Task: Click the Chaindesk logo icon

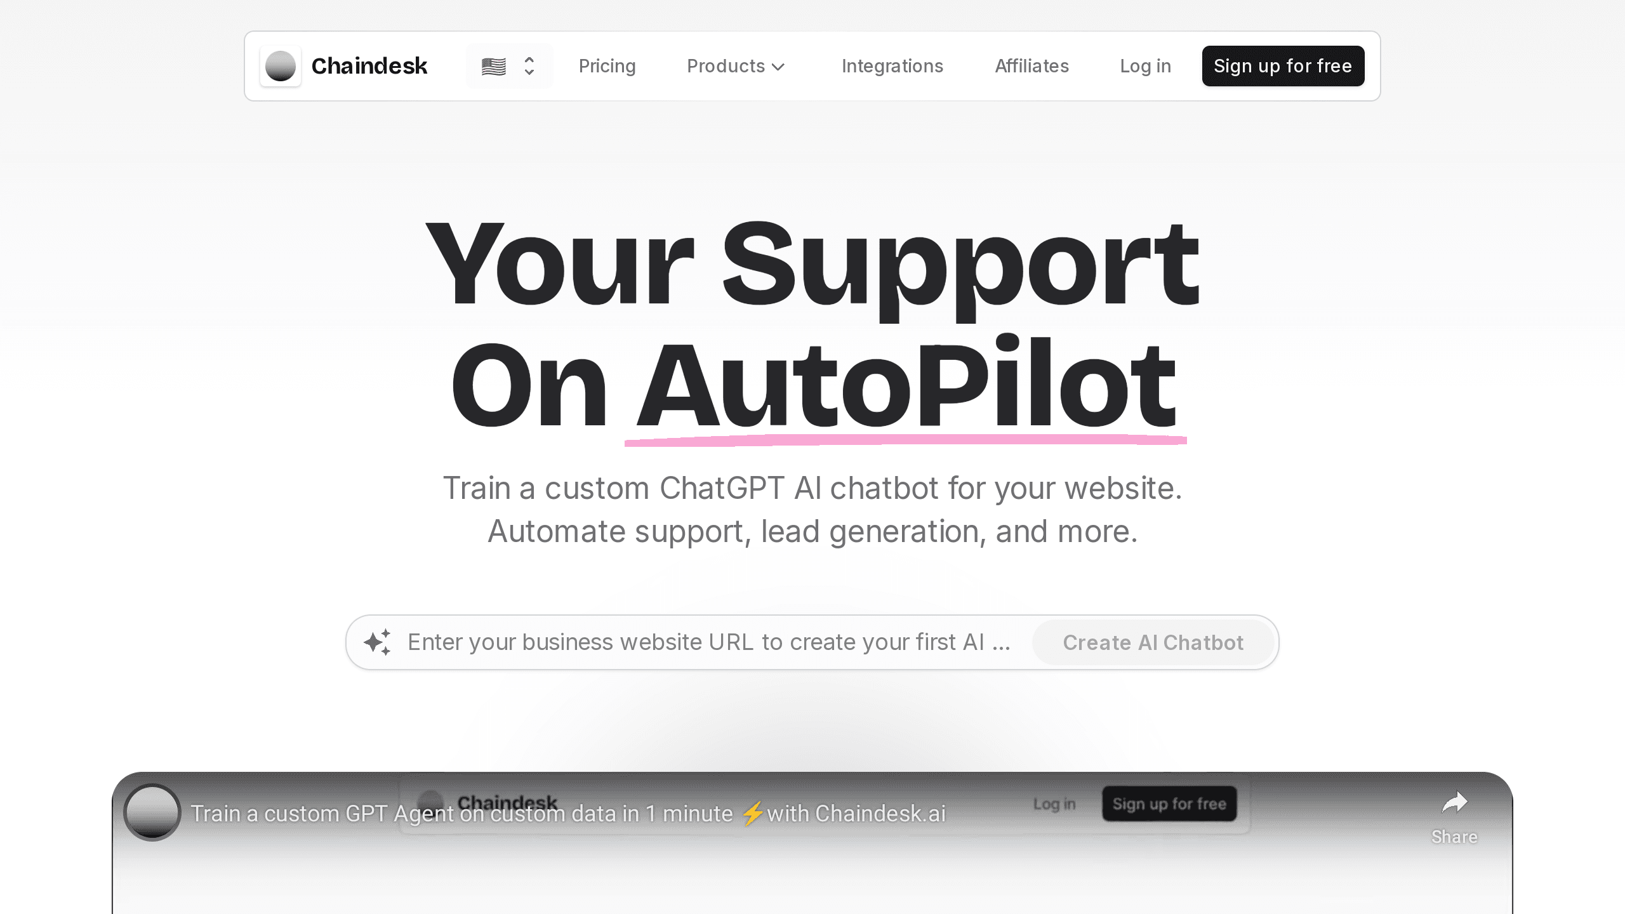Action: (x=280, y=66)
